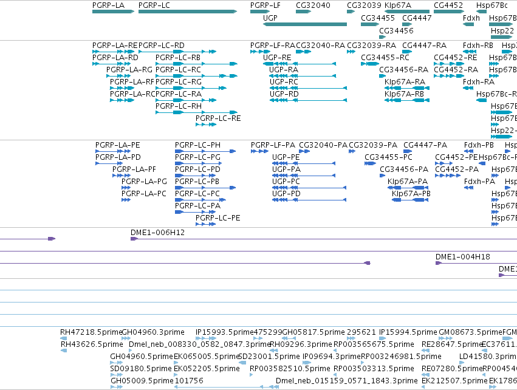Click protein PGRP-LA-PF label

tap(134, 169)
